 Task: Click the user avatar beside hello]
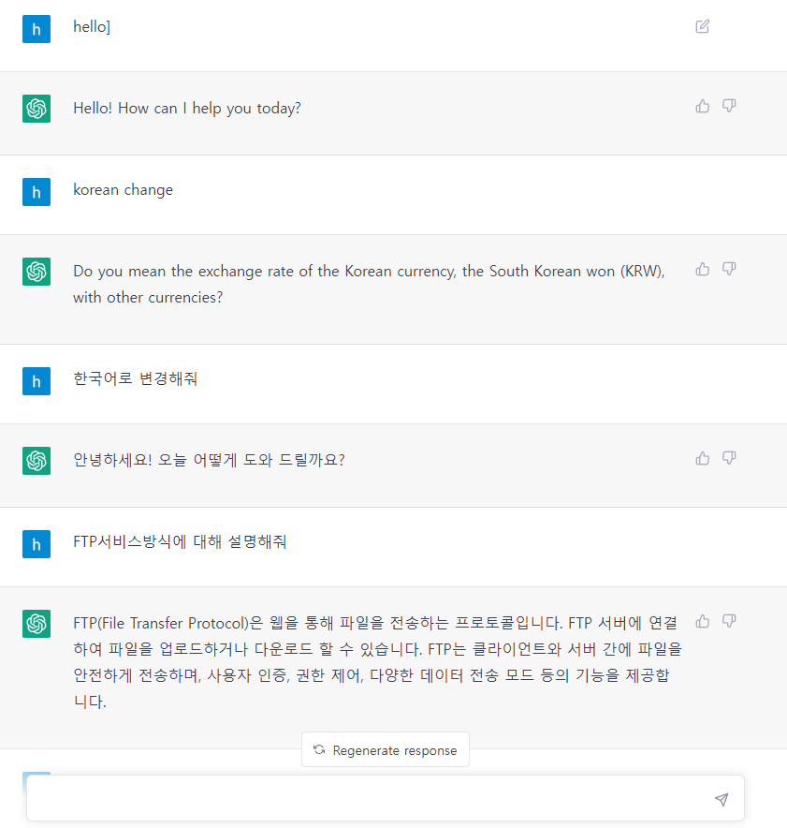(x=36, y=29)
